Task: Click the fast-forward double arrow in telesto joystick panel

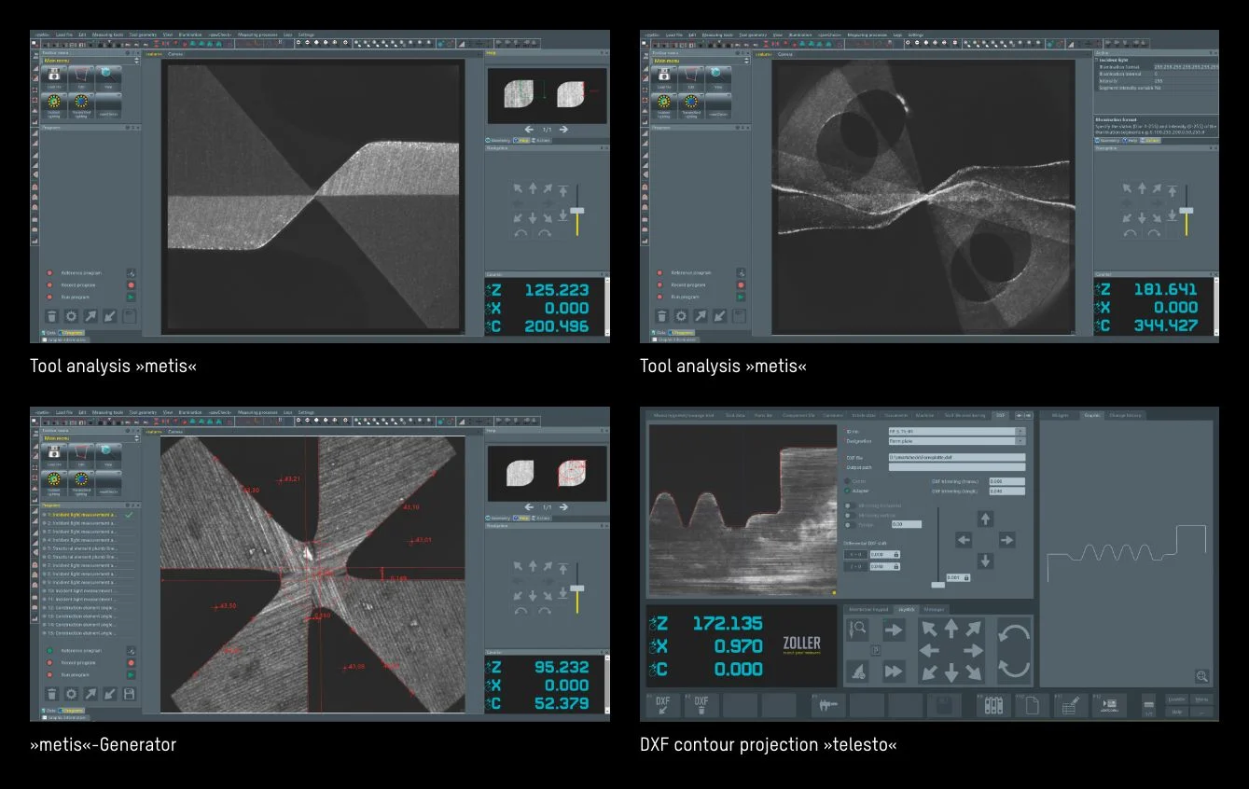Action: pyautogui.click(x=894, y=671)
